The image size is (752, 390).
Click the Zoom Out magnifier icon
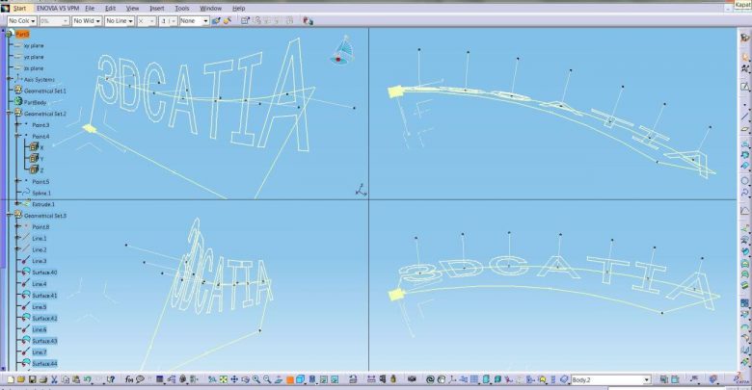tap(267, 379)
